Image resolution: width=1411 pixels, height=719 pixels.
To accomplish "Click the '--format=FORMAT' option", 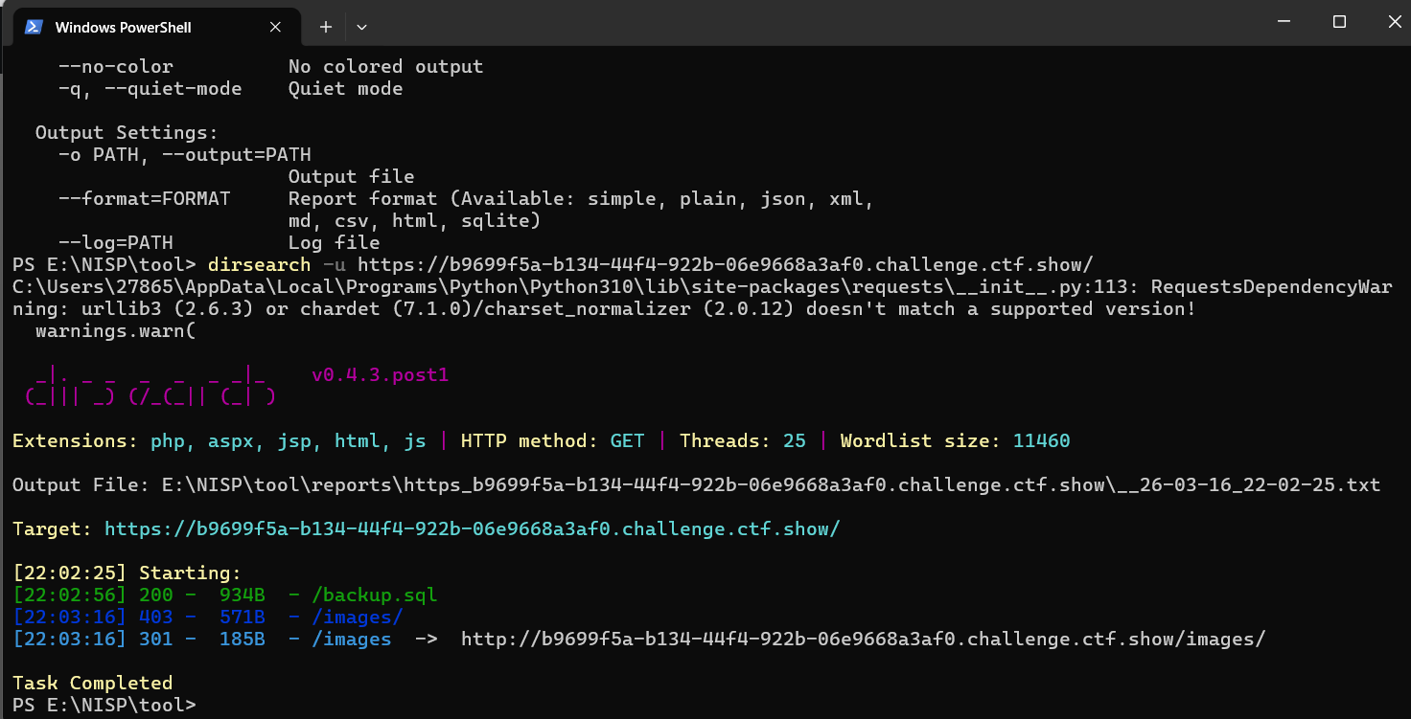I will (x=144, y=198).
